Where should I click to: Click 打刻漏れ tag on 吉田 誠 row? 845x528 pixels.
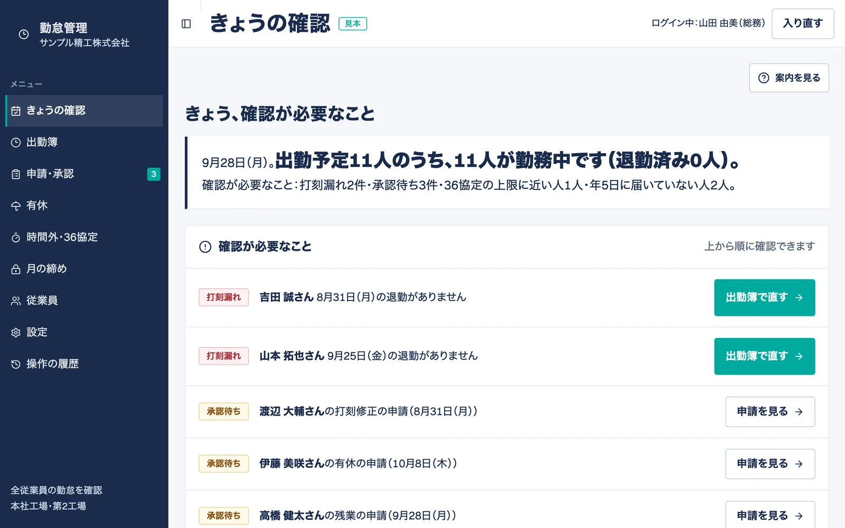223,297
